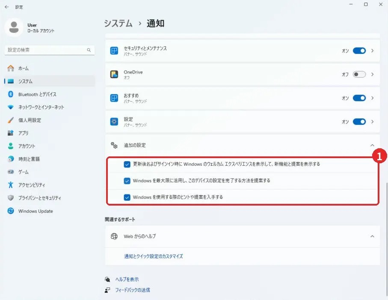Click the ゲーム controller icon

tap(11, 172)
